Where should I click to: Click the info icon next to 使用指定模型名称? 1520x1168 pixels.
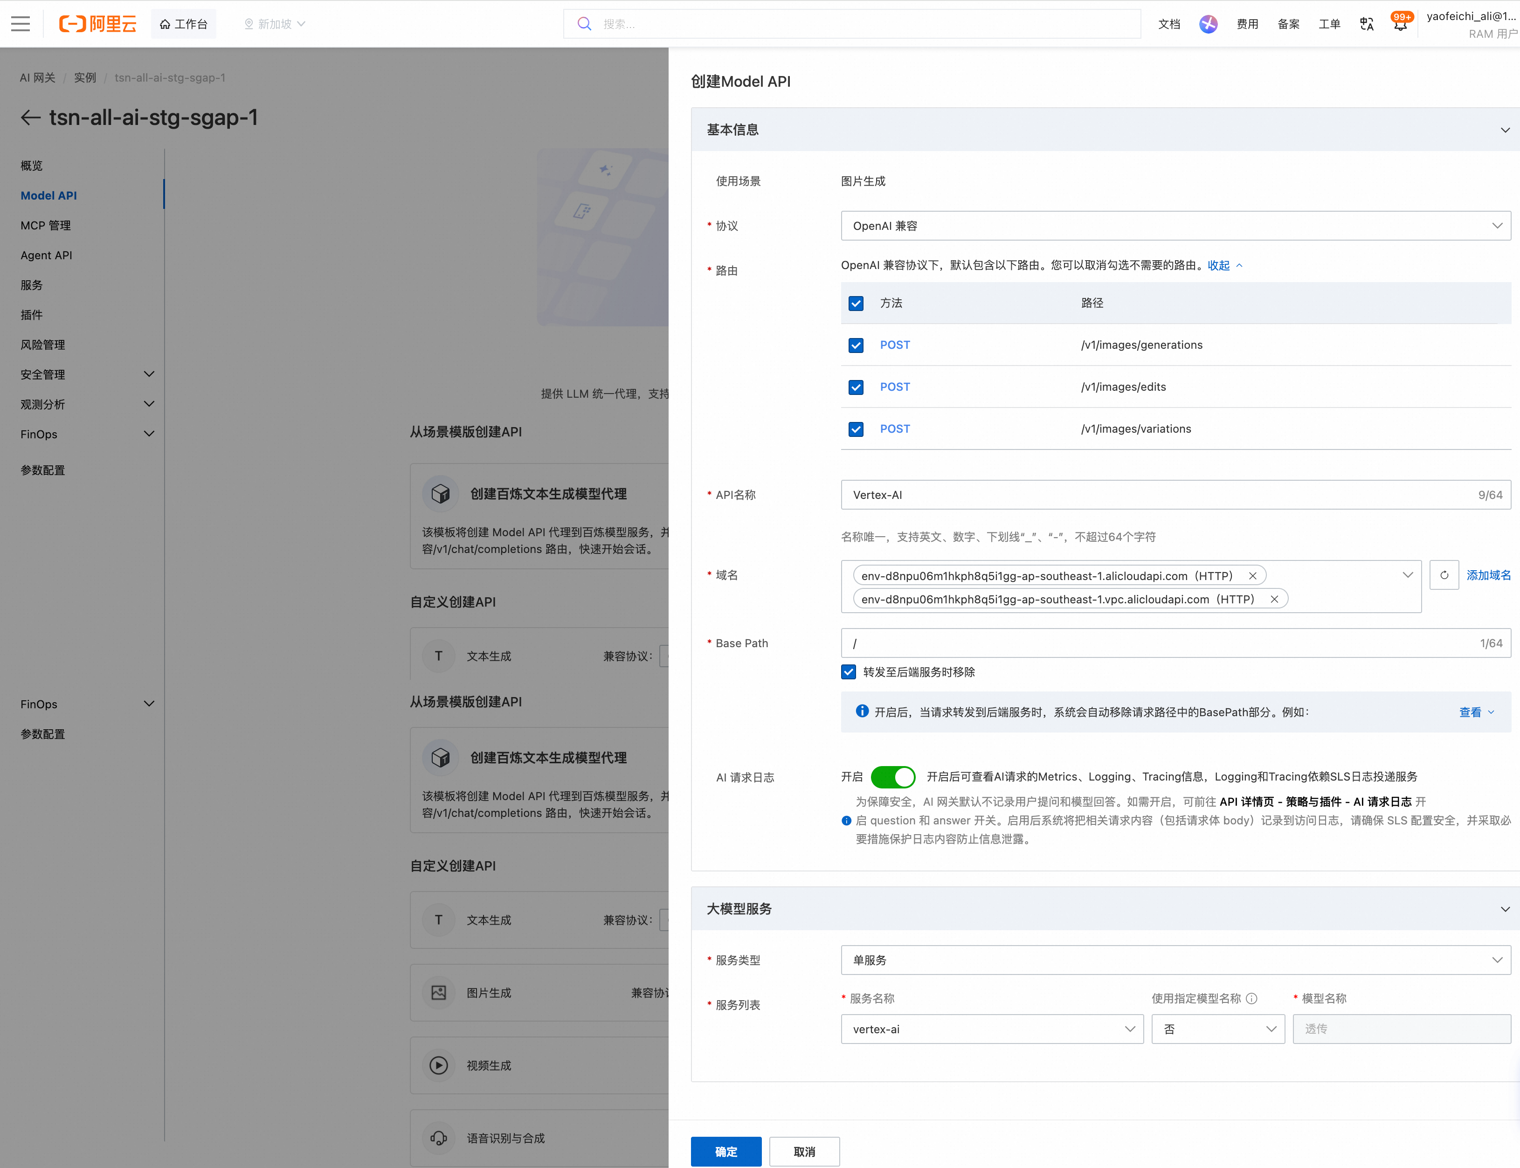(1251, 998)
